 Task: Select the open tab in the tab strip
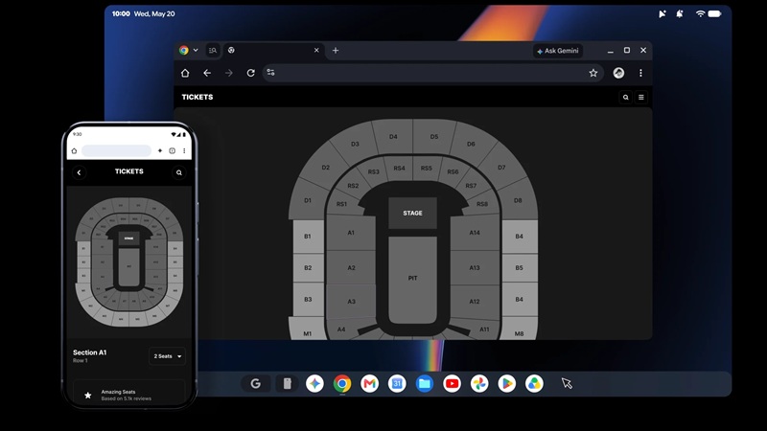coord(273,50)
